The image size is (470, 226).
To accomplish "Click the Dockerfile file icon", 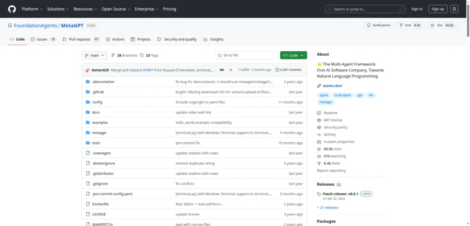I will click(87, 204).
